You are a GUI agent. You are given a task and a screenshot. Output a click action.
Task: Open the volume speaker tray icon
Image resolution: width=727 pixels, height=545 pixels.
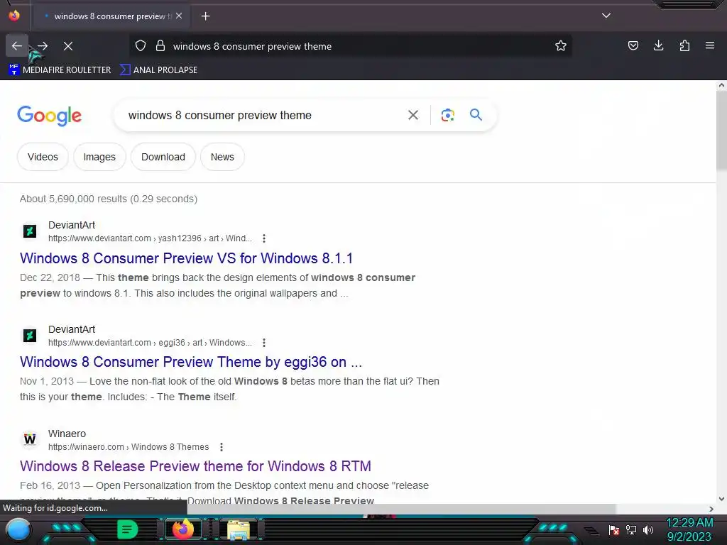[647, 530]
